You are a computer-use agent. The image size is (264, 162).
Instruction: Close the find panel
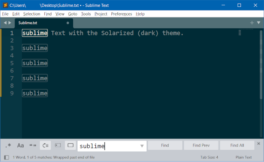[x=259, y=143]
